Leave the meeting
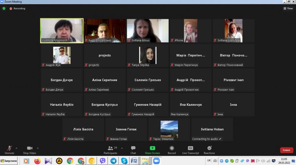The height and width of the screenshot is (165, 296). point(286,150)
